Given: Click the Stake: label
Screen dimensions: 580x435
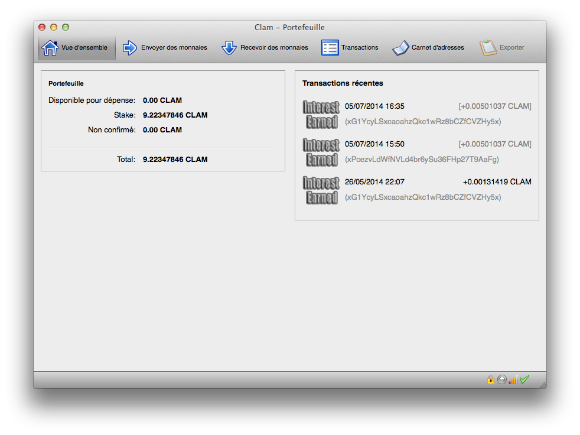Looking at the screenshot, I should [x=125, y=115].
